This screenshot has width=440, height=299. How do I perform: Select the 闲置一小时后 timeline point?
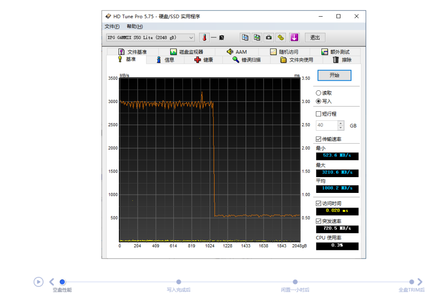[x=295, y=282]
